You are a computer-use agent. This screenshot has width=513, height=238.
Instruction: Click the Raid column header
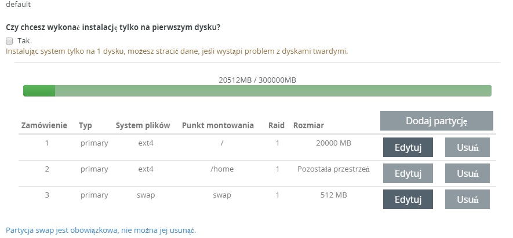[276, 125]
